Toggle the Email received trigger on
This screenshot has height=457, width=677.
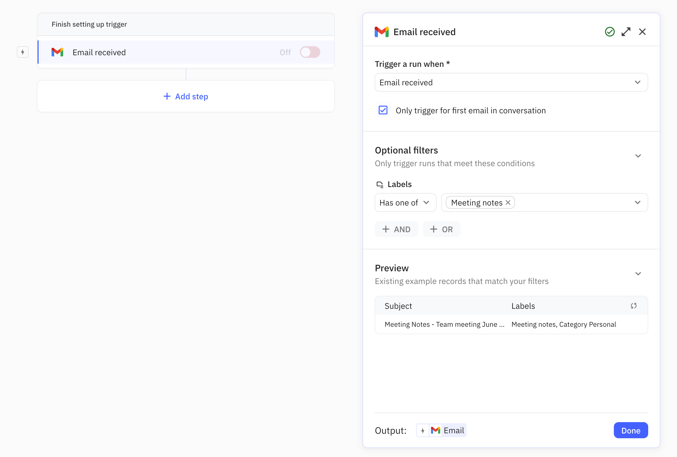(310, 52)
